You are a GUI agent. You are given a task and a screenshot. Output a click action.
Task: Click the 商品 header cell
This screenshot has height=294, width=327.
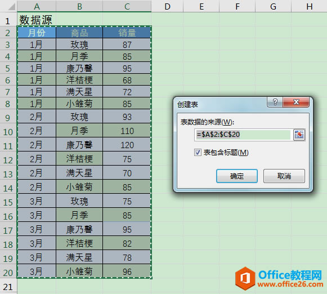tap(79, 33)
